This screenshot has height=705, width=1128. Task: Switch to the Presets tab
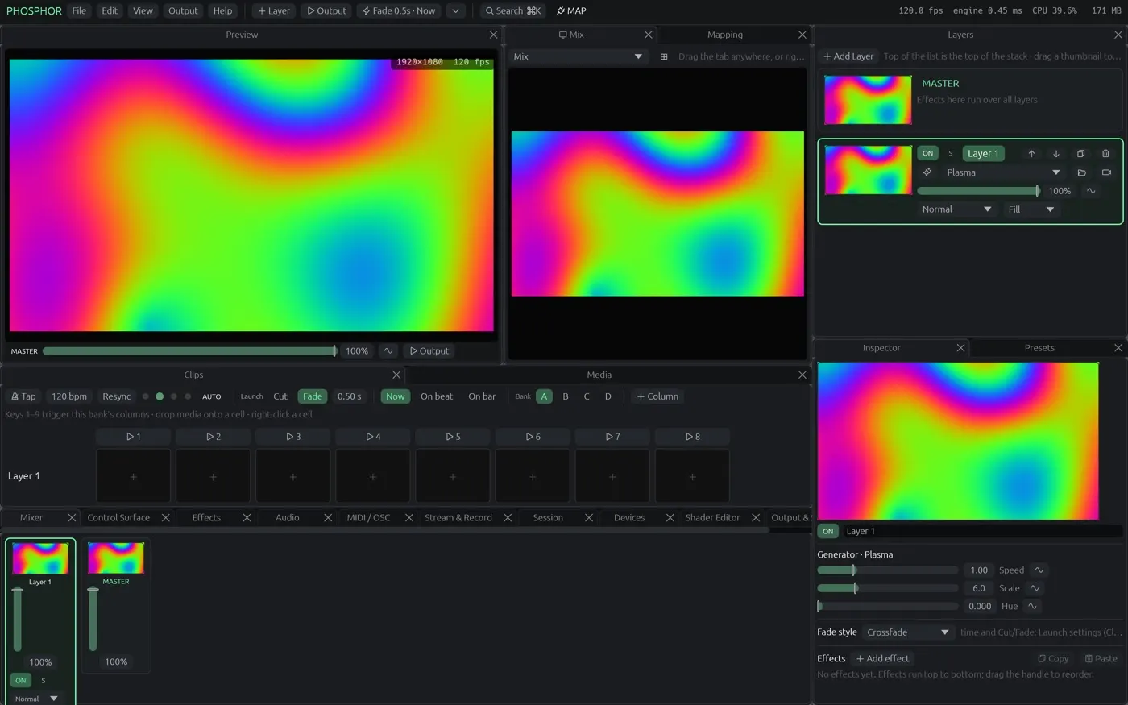(1039, 348)
